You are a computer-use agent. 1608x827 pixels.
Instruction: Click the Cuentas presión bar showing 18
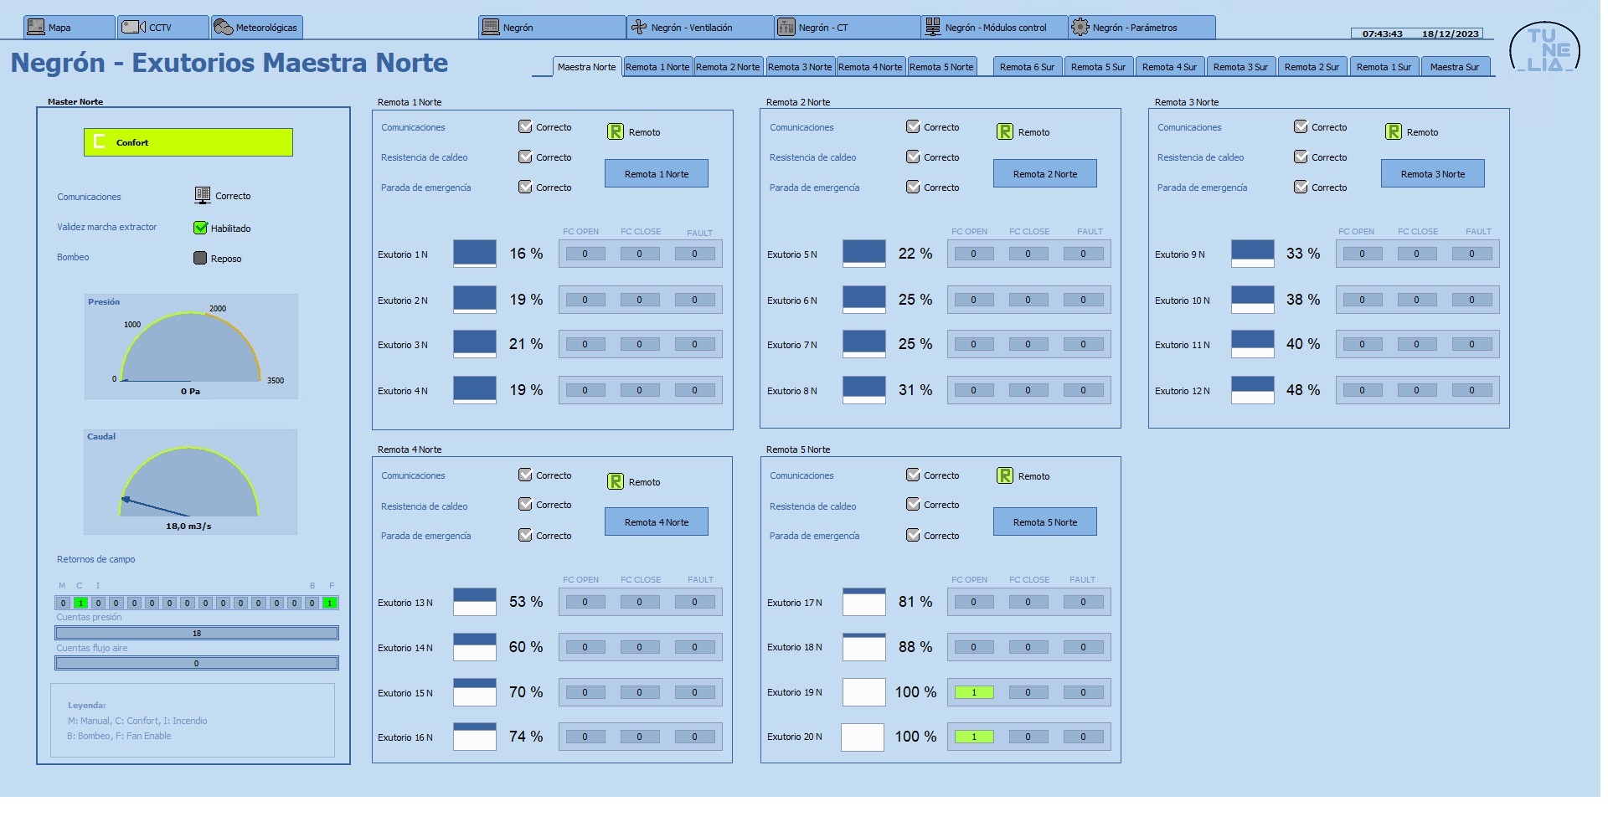pyautogui.click(x=197, y=633)
